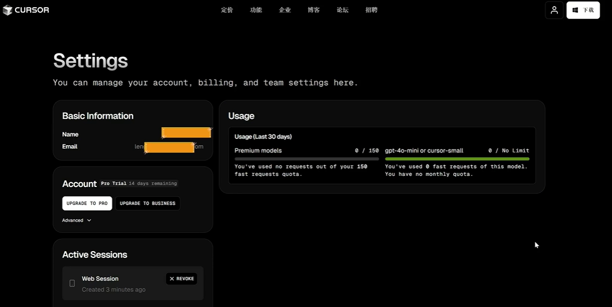Open the 招聘 careers page

pyautogui.click(x=371, y=10)
